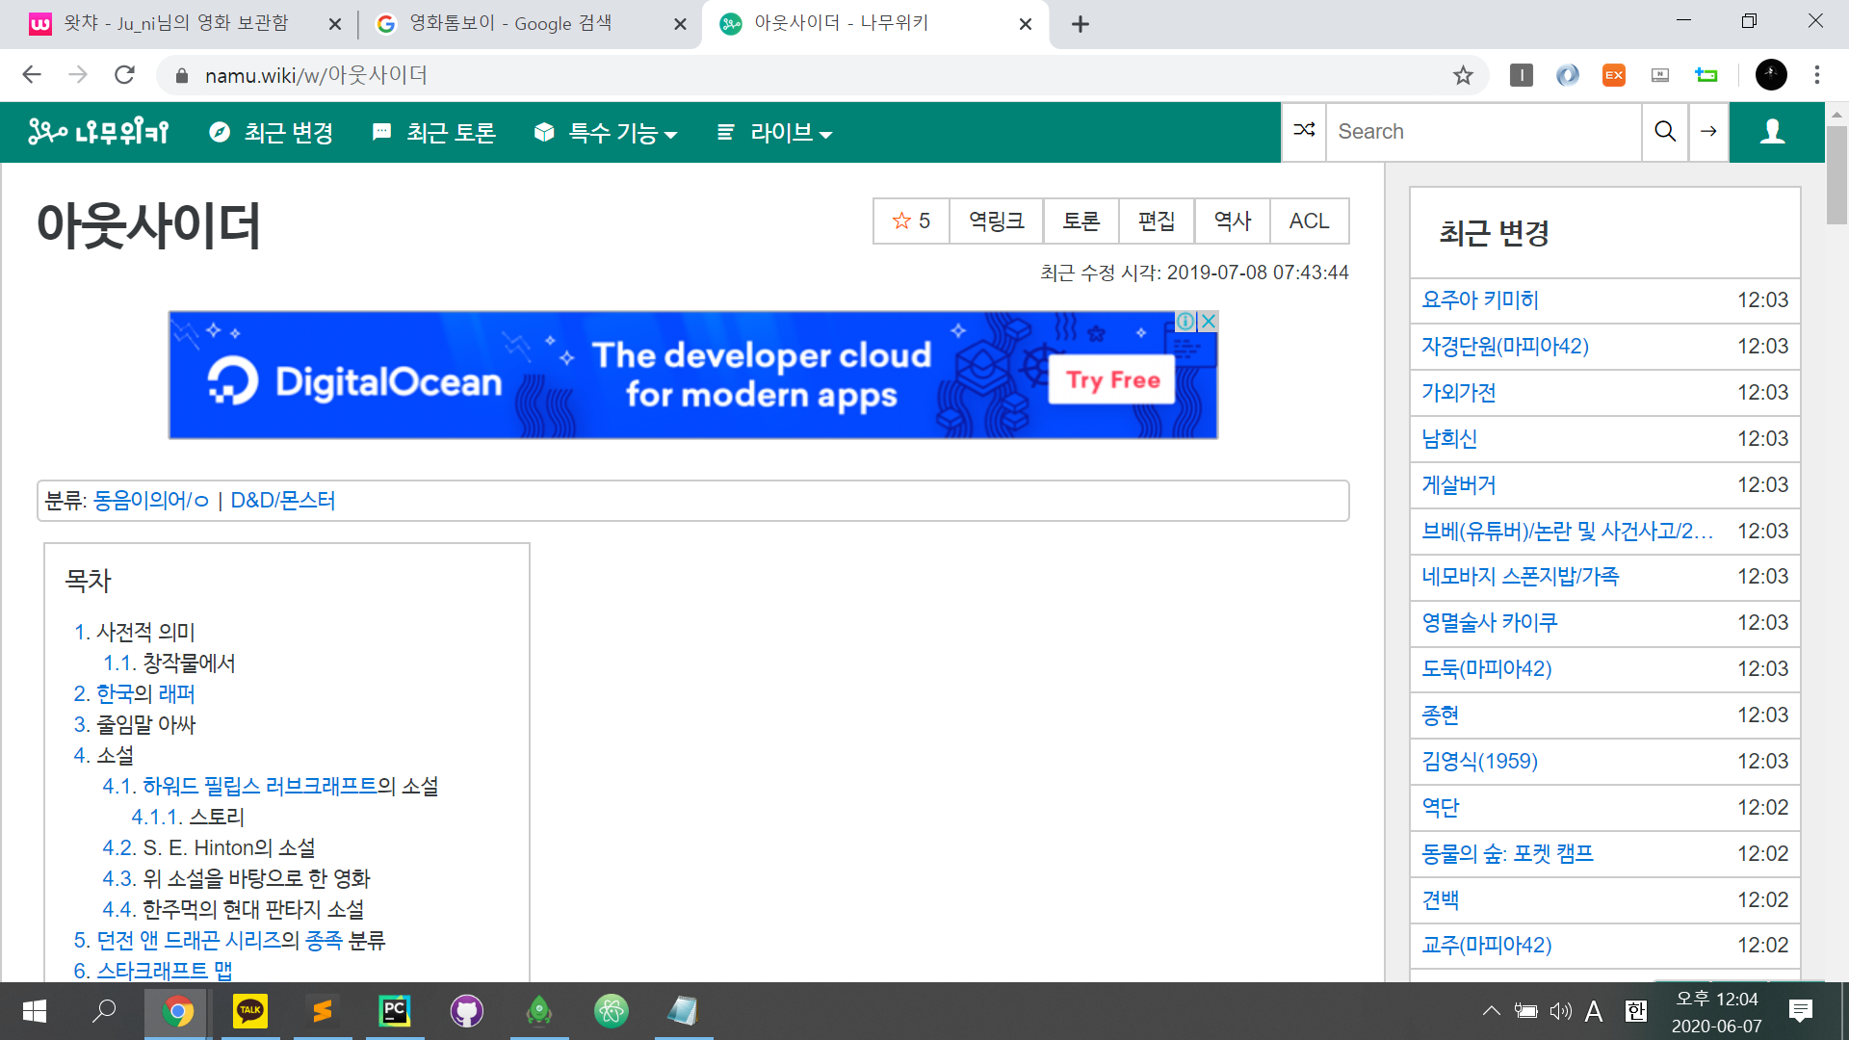Close the DigitalOcean ad
The height and width of the screenshot is (1040, 1849).
pyautogui.click(x=1209, y=321)
